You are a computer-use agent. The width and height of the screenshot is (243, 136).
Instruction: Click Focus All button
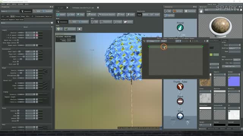coord(60,29)
